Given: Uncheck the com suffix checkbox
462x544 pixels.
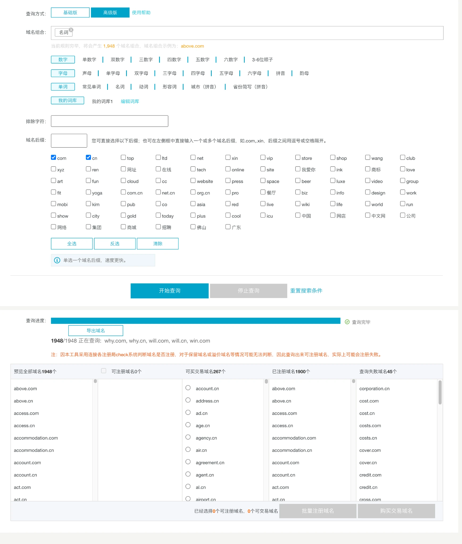Looking at the screenshot, I should tap(53, 158).
